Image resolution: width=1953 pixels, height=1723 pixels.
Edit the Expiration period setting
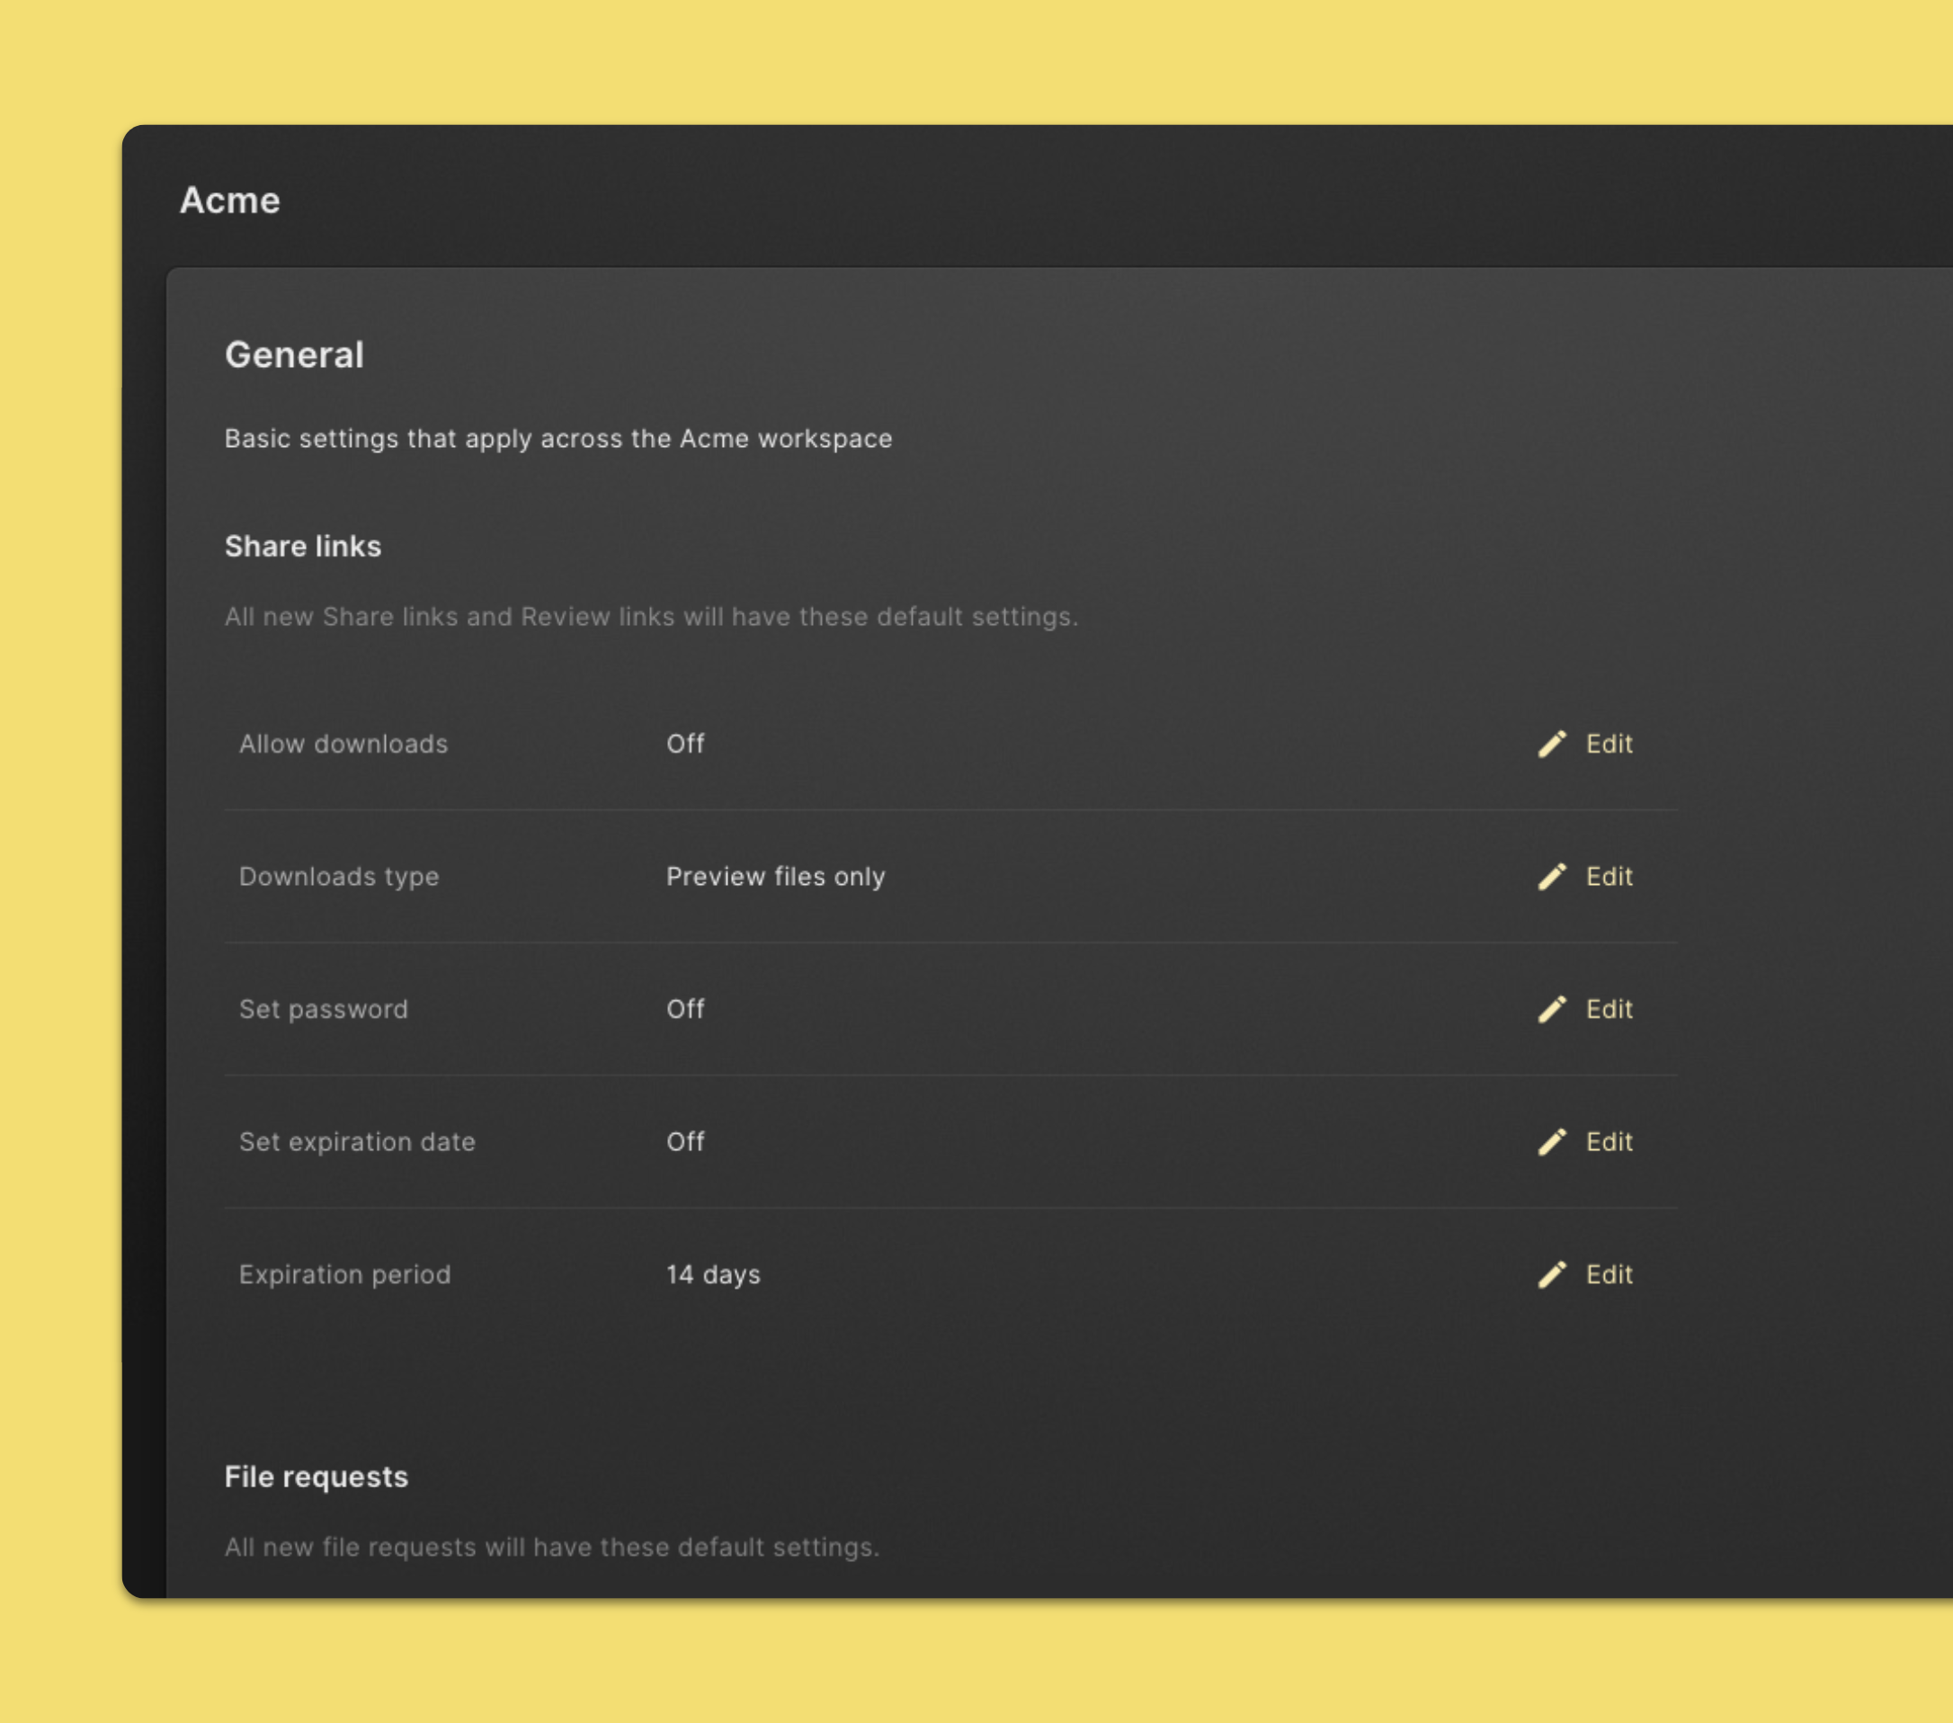1585,1274
